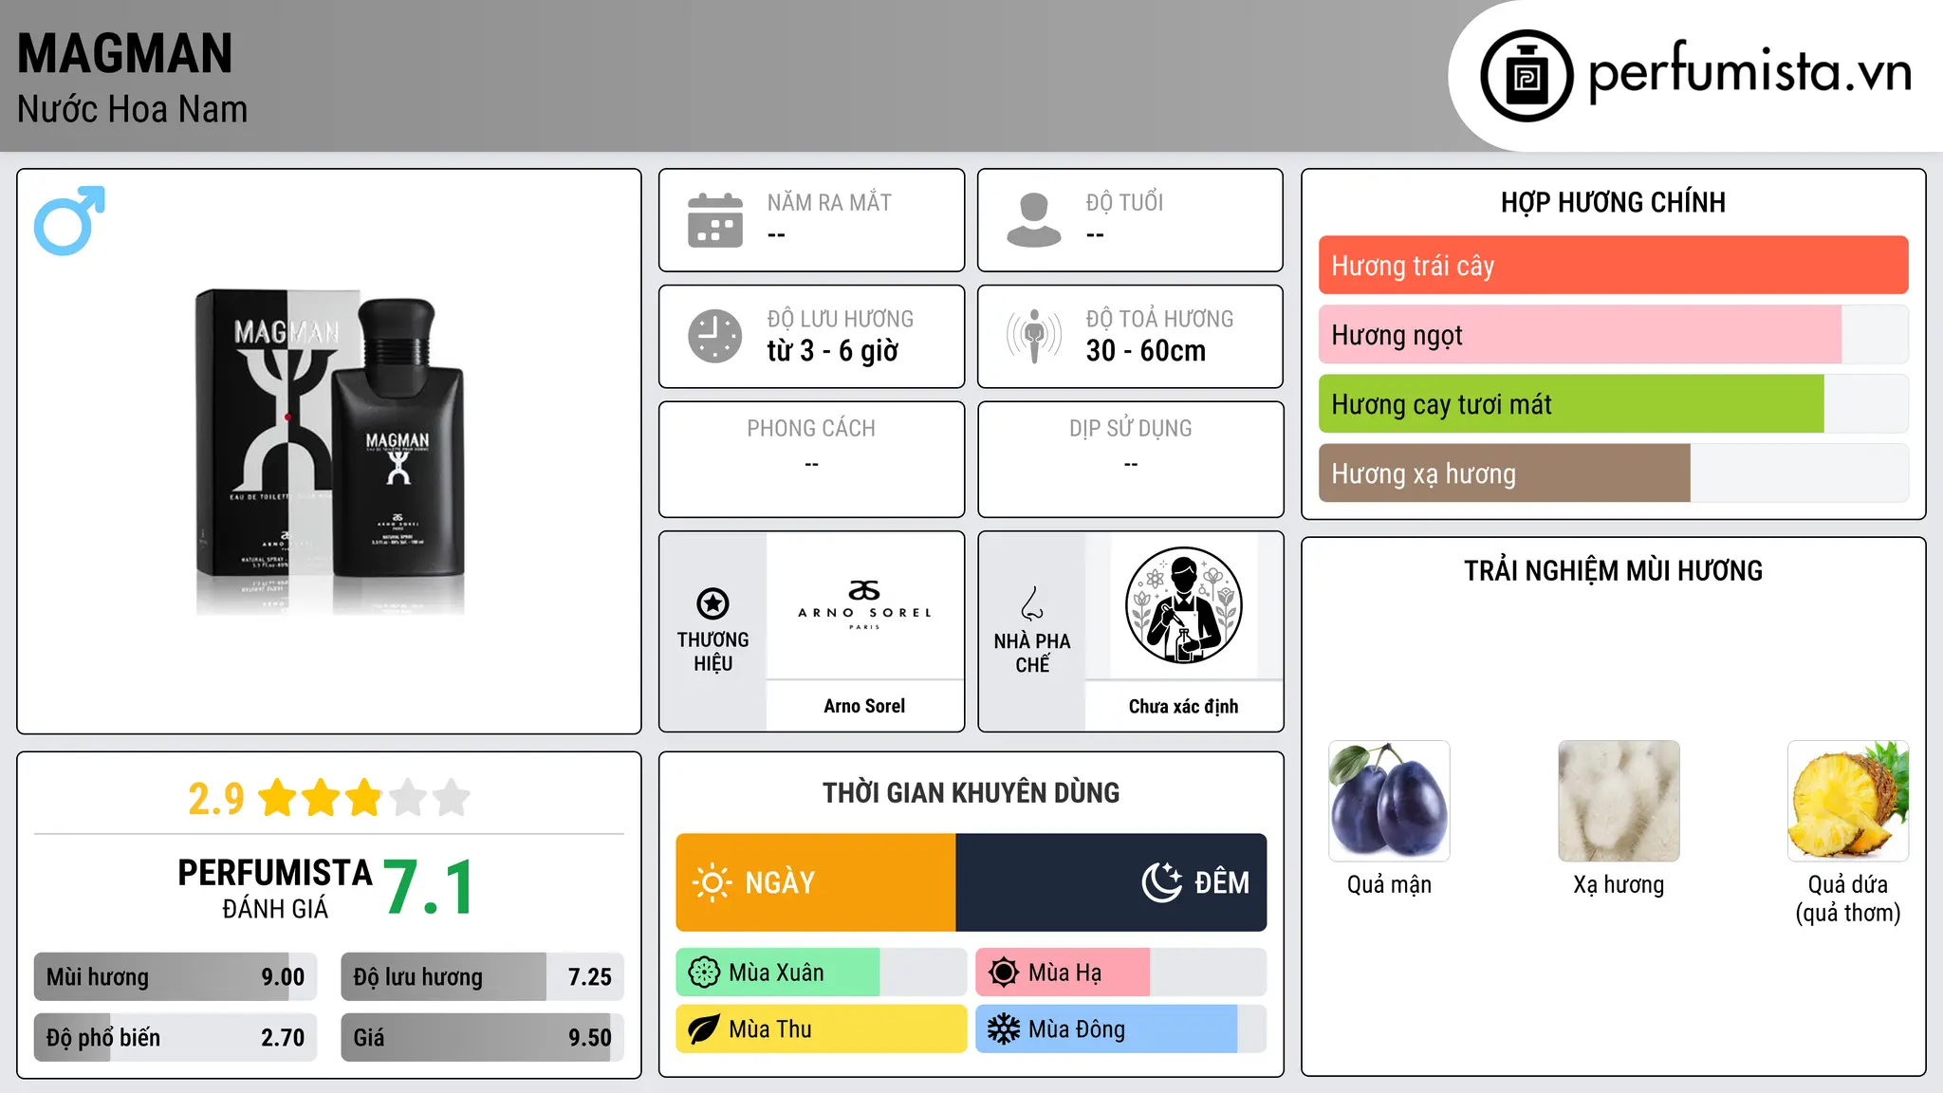The width and height of the screenshot is (1943, 1093).
Task: Click the perfumista.vn site name
Action: click(1750, 72)
